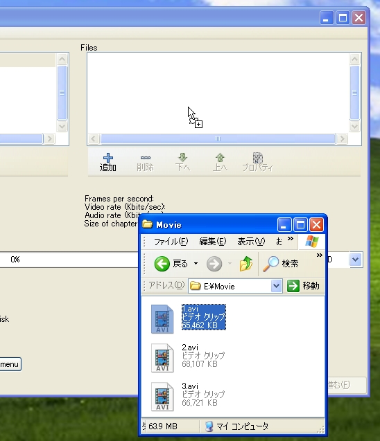
Task: Open the back button history dropdown arrow
Action: tap(196, 264)
